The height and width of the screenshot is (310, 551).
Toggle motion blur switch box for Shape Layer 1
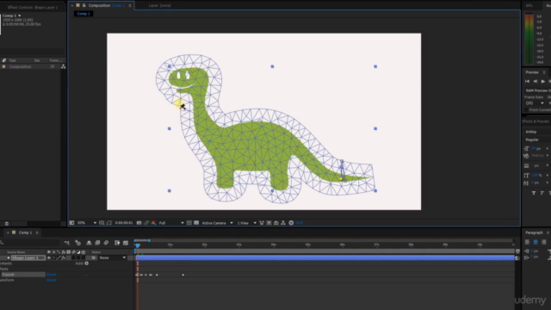pos(73,257)
